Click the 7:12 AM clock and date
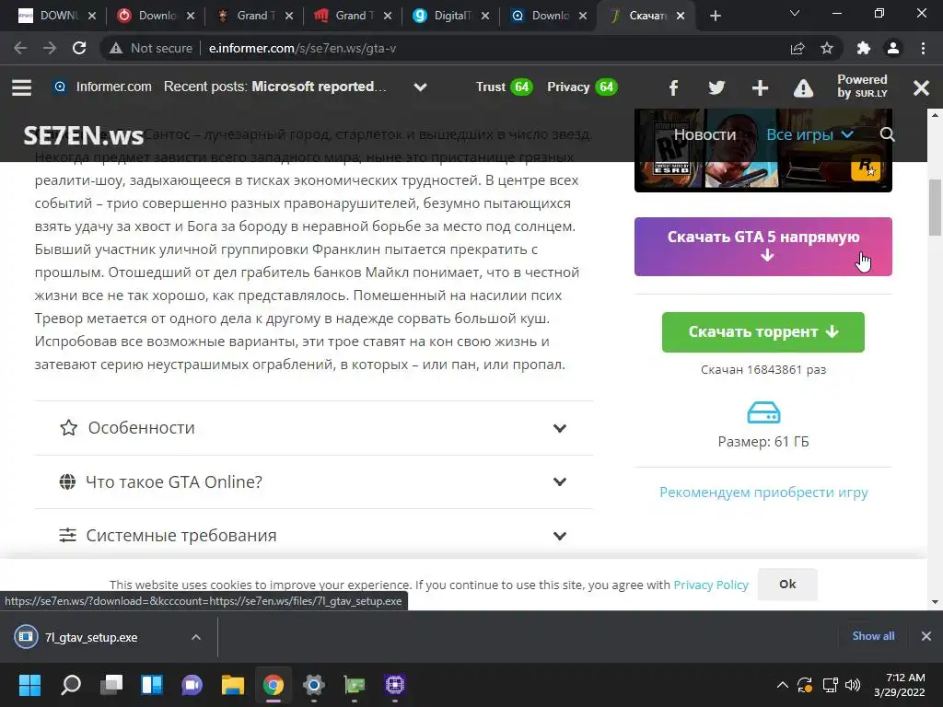 pyautogui.click(x=900, y=685)
